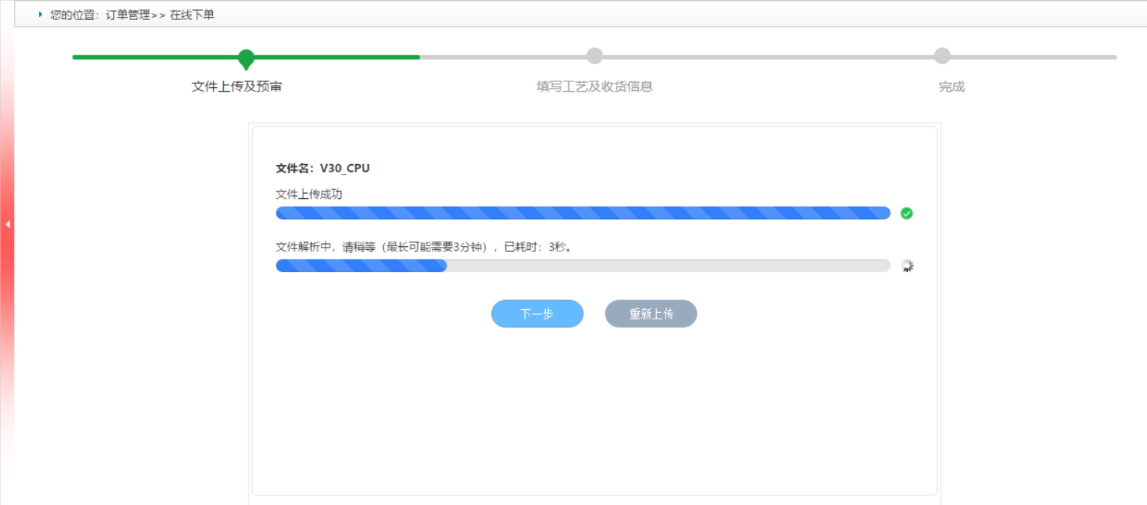Click the green upload success checkmark icon

tap(907, 214)
